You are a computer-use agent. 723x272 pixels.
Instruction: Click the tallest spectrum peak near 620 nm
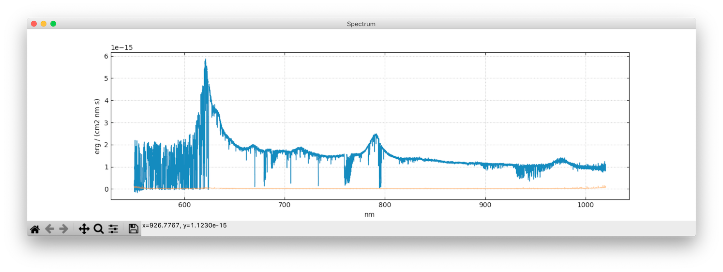(x=206, y=60)
